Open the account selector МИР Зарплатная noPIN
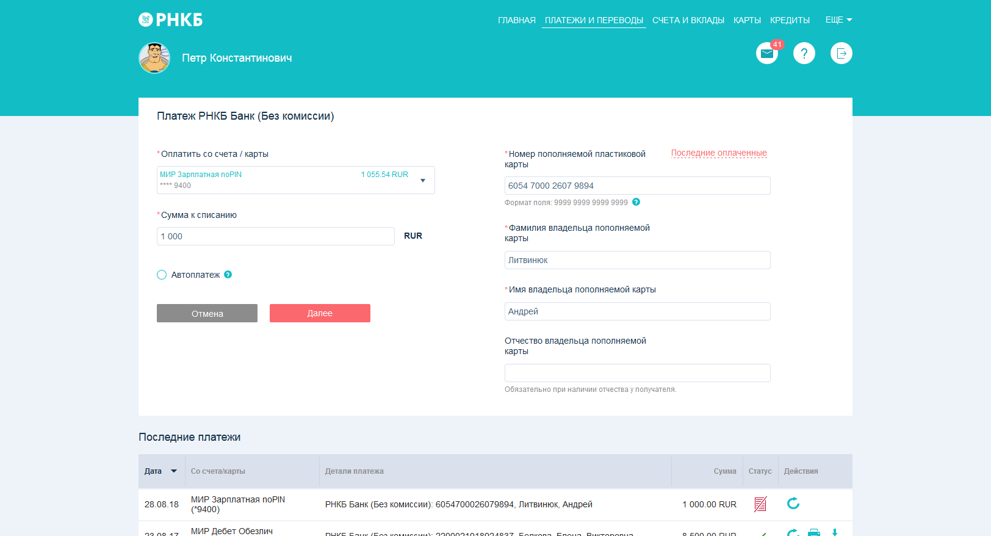 (296, 180)
